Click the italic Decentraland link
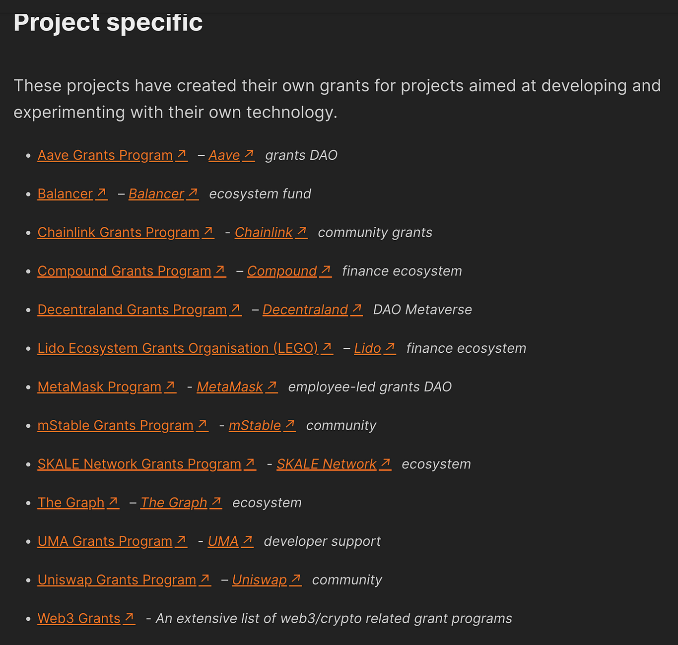The width and height of the screenshot is (678, 645). pyautogui.click(x=312, y=310)
